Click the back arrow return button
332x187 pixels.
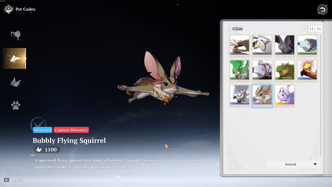click(322, 10)
